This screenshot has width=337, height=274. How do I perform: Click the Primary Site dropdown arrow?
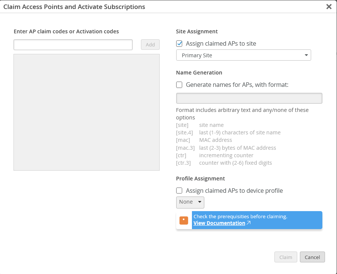[306, 55]
